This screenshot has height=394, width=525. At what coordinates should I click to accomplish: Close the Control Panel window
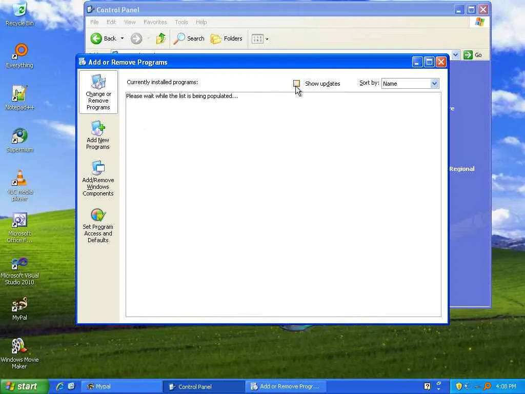pos(483,9)
